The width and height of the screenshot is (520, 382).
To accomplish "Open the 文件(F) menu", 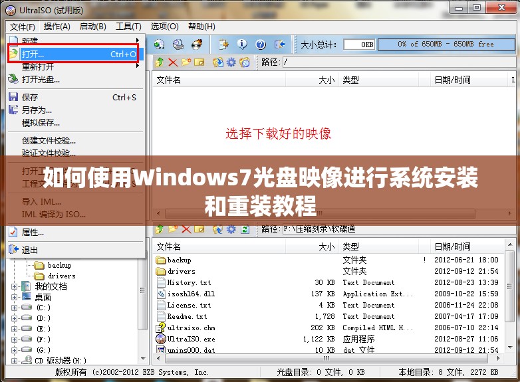I will coord(23,27).
